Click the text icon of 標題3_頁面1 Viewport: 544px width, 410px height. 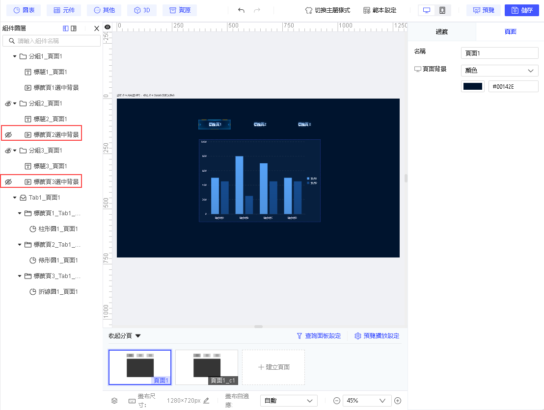[x=28, y=166]
